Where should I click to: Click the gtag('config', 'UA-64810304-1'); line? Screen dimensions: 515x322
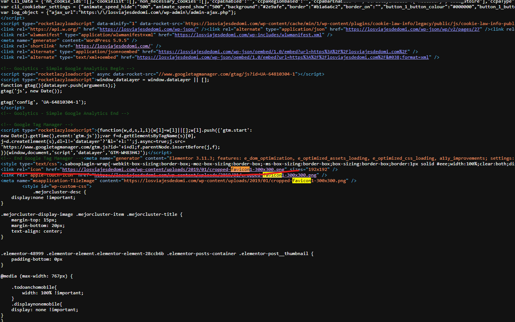click(43, 102)
